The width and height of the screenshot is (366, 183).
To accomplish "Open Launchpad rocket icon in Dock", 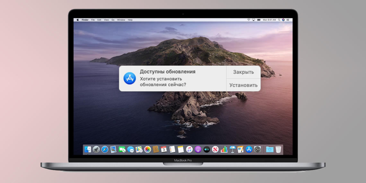I will tap(96, 149).
